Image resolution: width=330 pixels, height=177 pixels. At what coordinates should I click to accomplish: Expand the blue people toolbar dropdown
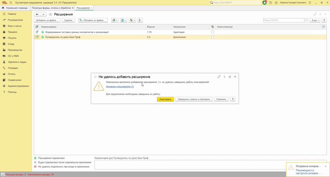123,20
